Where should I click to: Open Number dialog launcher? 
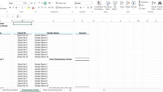(x=92, y=12)
